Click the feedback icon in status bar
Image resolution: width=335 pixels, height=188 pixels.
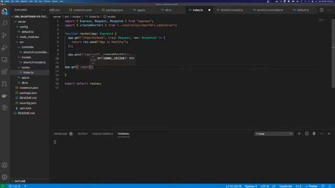pyautogui.click(x=323, y=186)
